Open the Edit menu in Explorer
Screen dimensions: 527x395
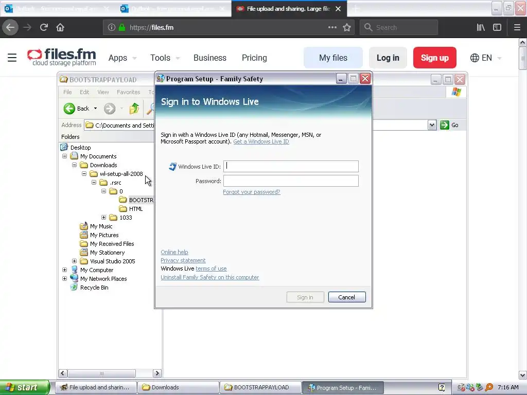click(84, 92)
